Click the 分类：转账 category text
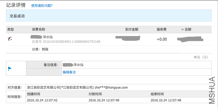This screenshot has width=218, height=108. (40, 49)
